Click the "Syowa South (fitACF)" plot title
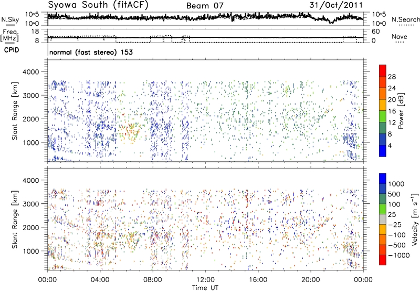Screen dimensions: 420x291 pyautogui.click(x=98, y=5)
